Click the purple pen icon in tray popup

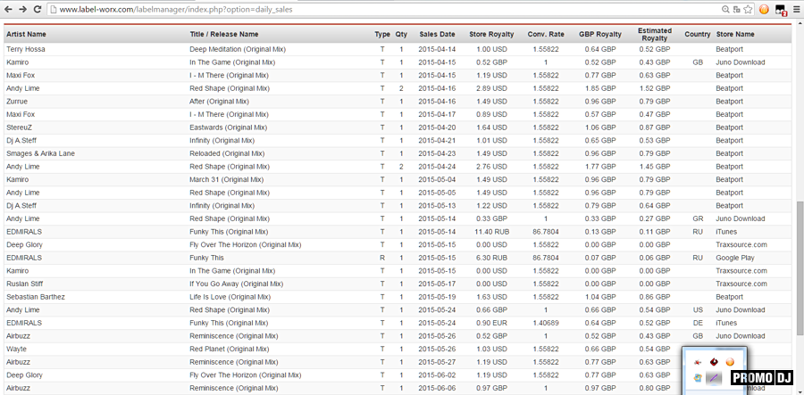[714, 378]
